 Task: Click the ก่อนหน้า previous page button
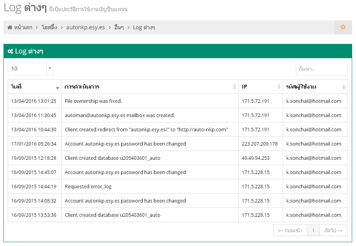click(x=290, y=231)
